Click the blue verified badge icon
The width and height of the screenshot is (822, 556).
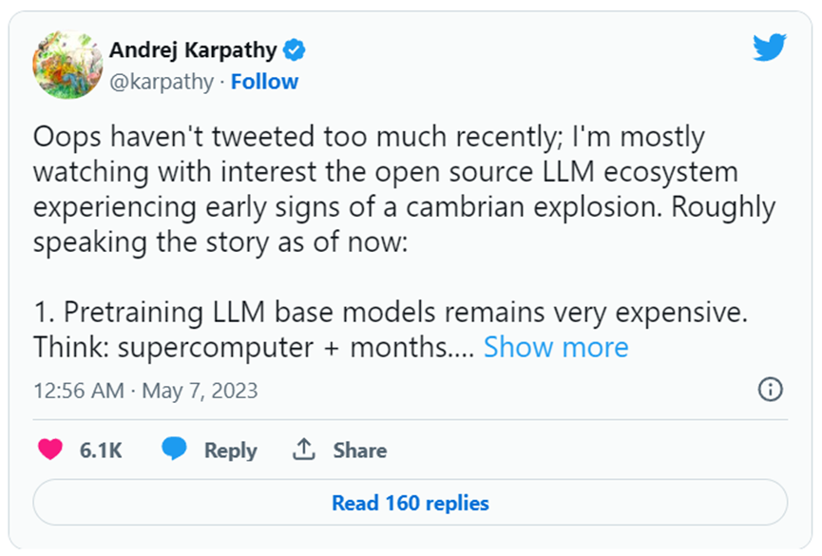[294, 50]
